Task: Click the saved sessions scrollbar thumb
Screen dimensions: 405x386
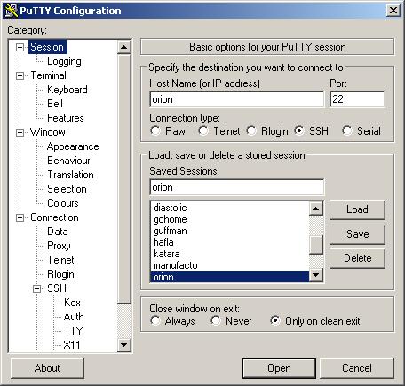Action: pos(315,245)
